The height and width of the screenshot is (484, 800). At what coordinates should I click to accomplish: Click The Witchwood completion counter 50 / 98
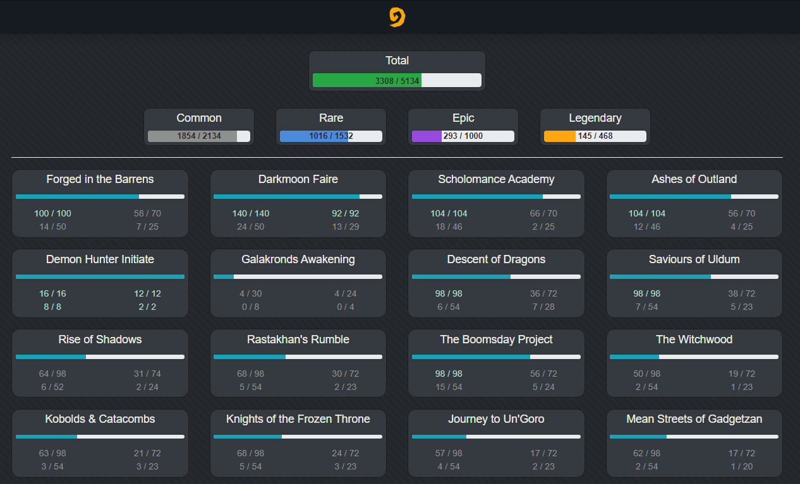point(646,374)
